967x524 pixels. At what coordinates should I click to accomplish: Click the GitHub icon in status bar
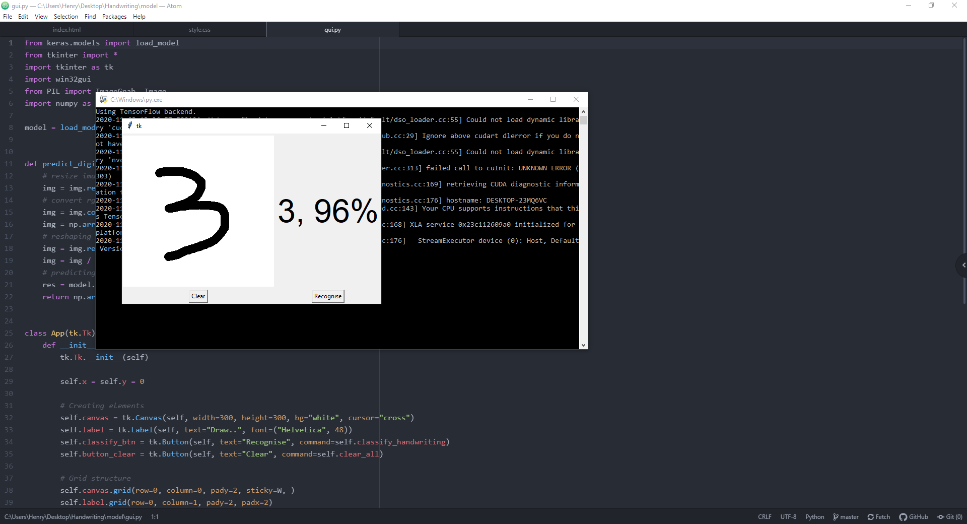[903, 517]
